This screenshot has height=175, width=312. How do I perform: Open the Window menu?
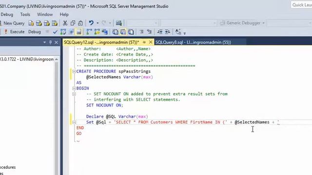point(45,15)
